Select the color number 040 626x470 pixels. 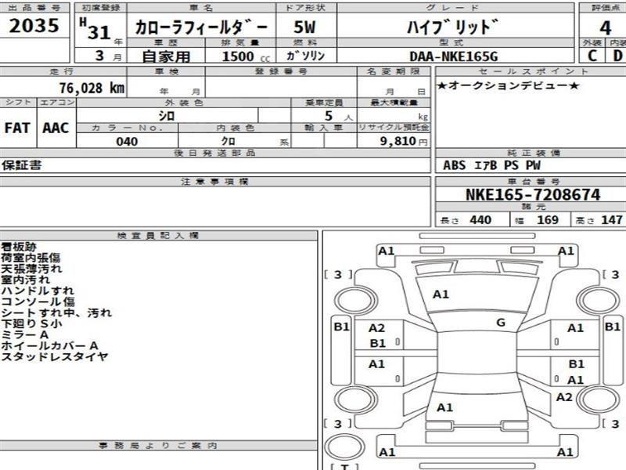coord(127,142)
